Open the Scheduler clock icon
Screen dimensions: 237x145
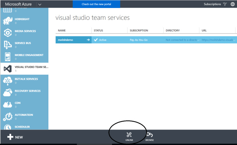[x=8, y=127]
